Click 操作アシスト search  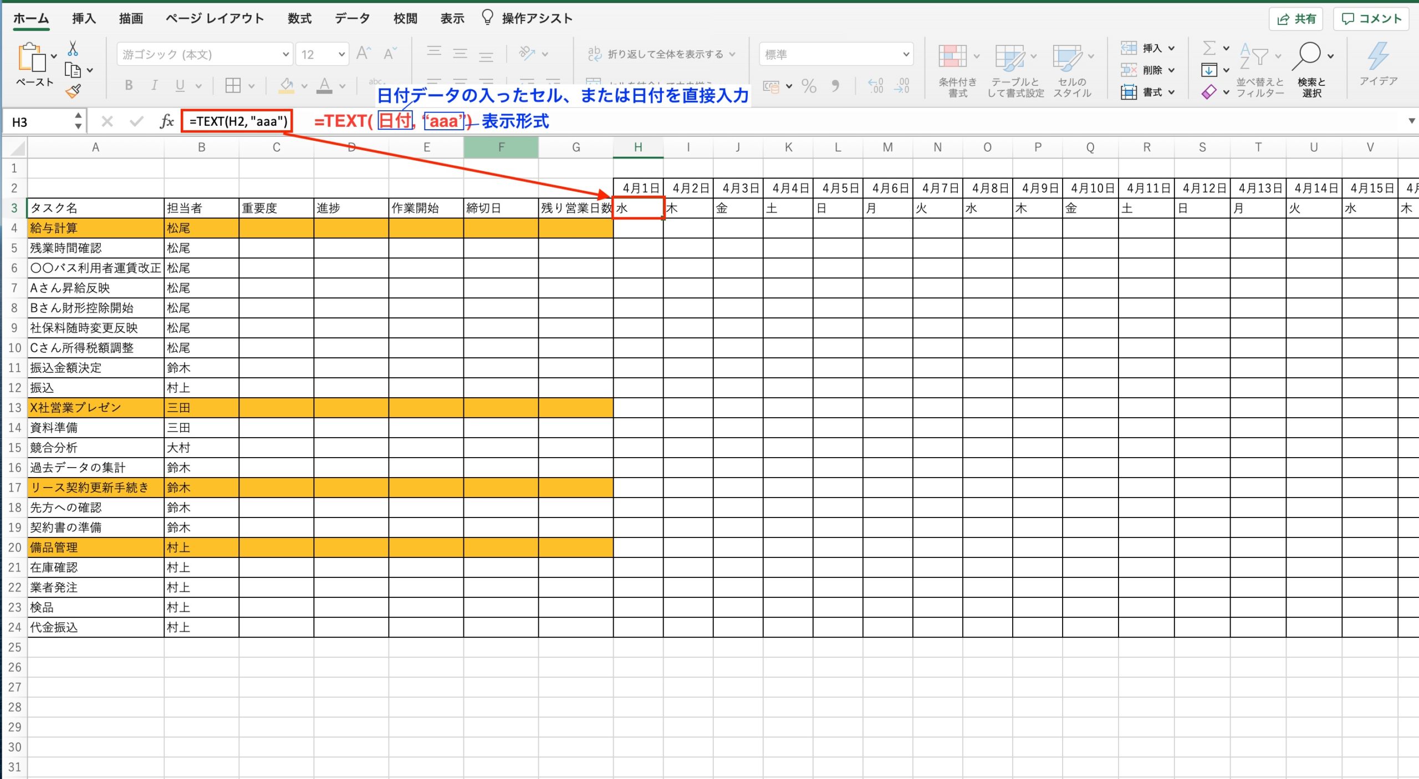(527, 18)
